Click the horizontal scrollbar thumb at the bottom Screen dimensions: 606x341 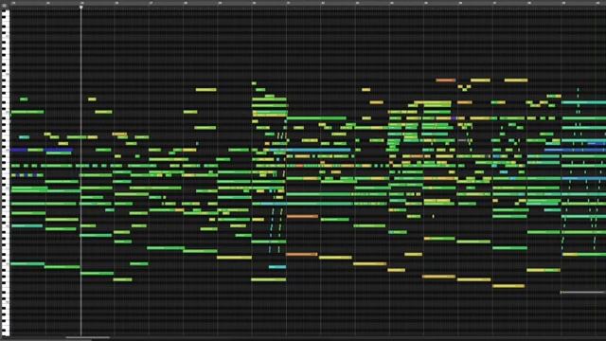88,337
